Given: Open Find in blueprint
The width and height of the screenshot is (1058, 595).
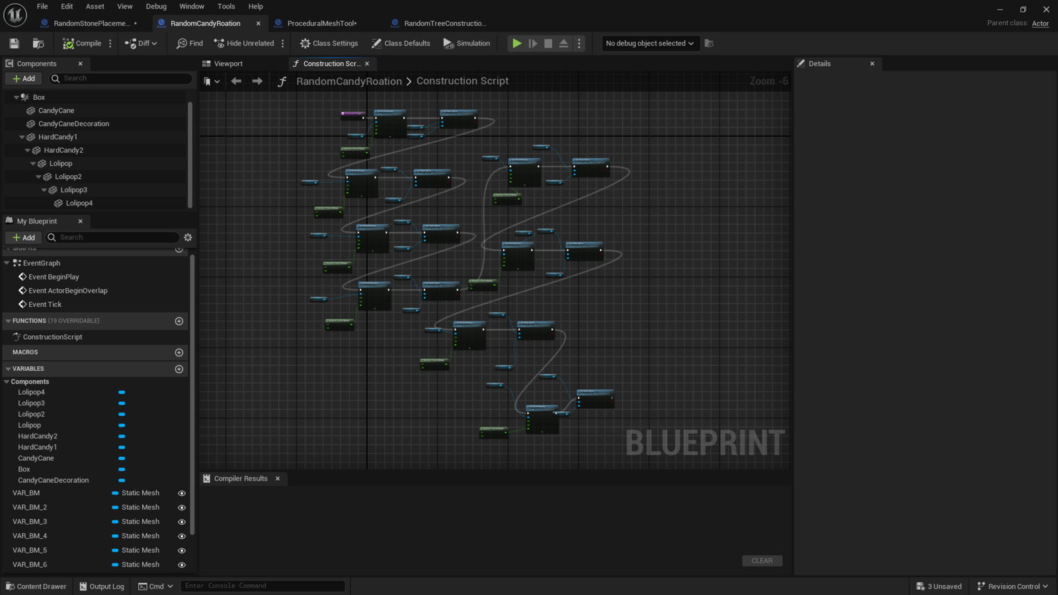Looking at the screenshot, I should [190, 44].
